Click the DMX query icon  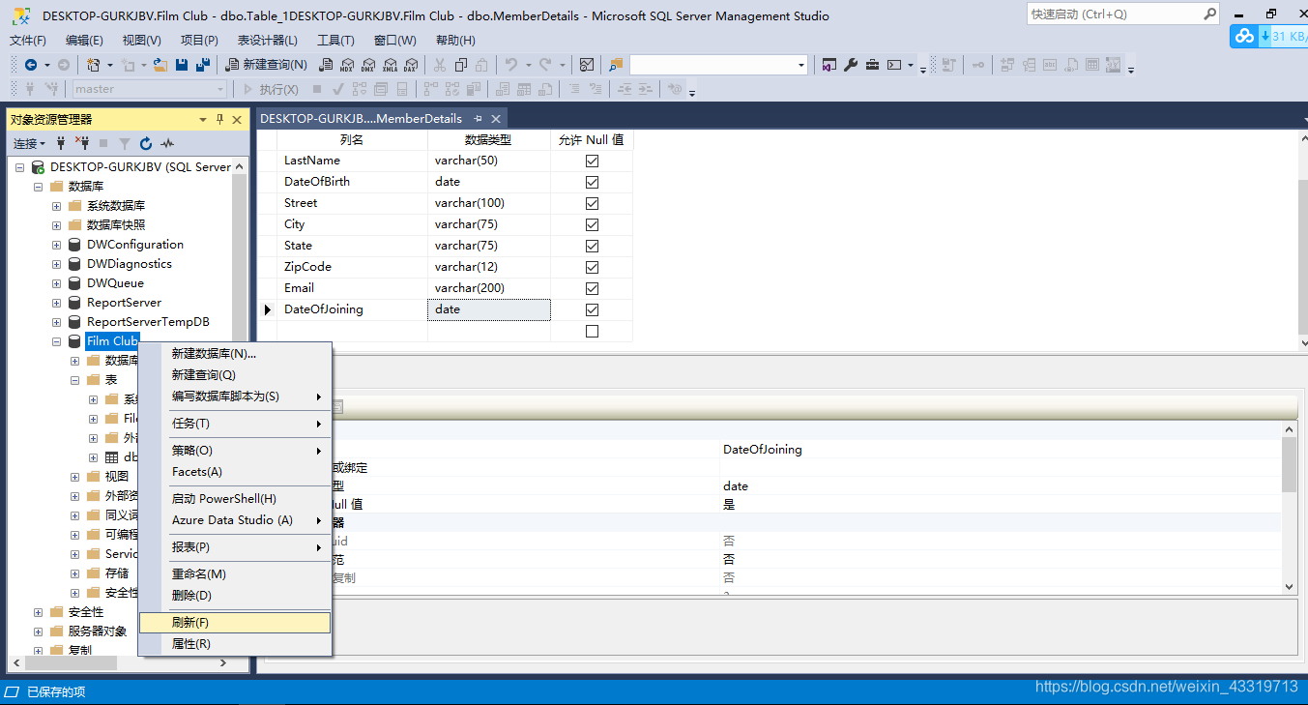click(x=368, y=65)
